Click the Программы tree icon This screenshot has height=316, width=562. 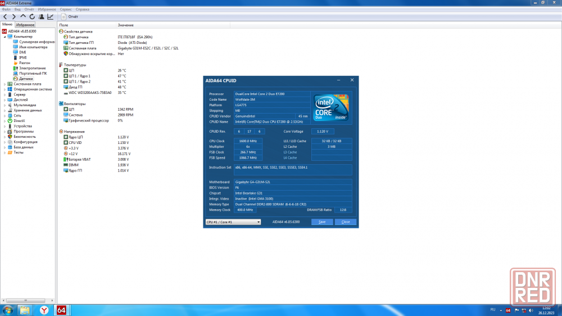pyautogui.click(x=10, y=131)
